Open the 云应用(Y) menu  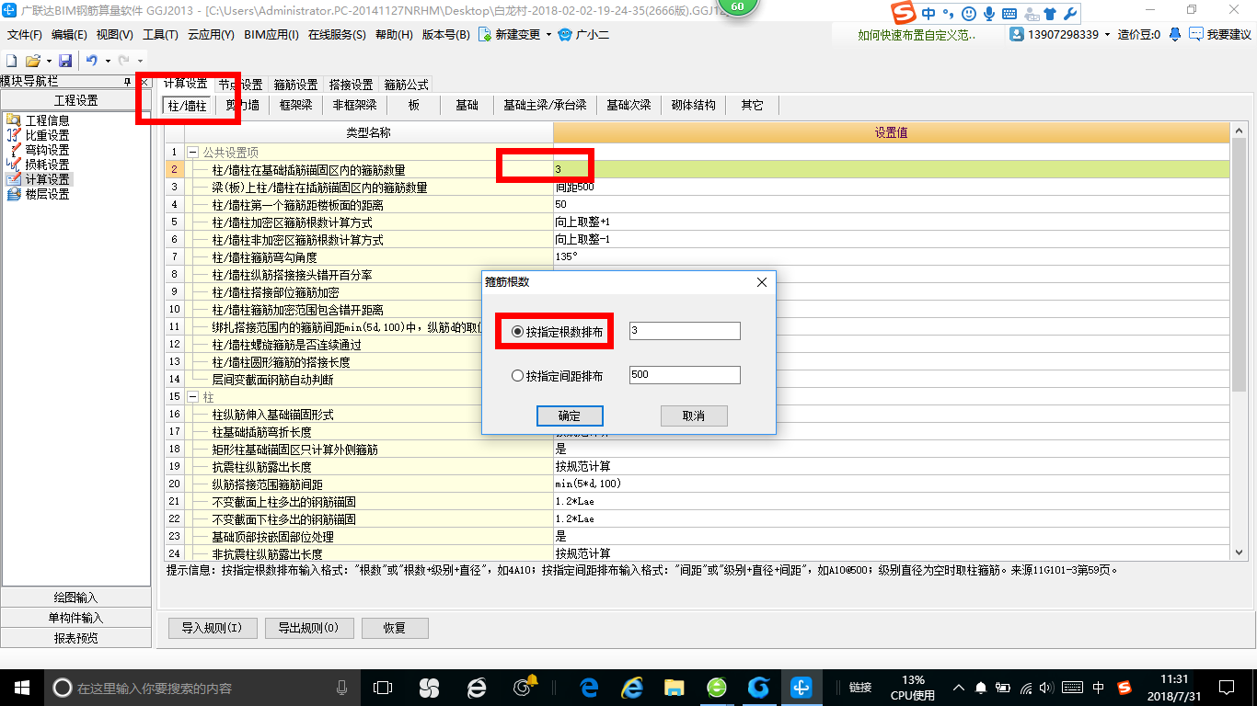[x=211, y=35]
